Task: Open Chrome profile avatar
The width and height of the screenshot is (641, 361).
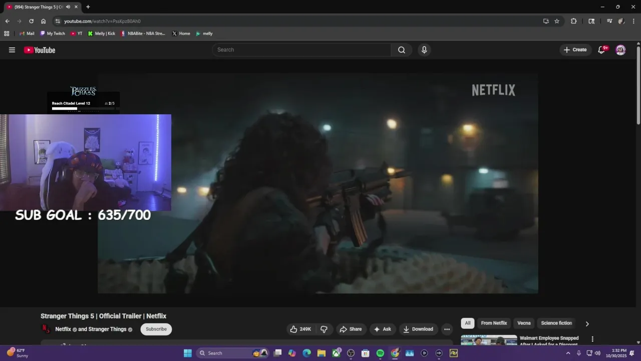Action: pyautogui.click(x=621, y=21)
